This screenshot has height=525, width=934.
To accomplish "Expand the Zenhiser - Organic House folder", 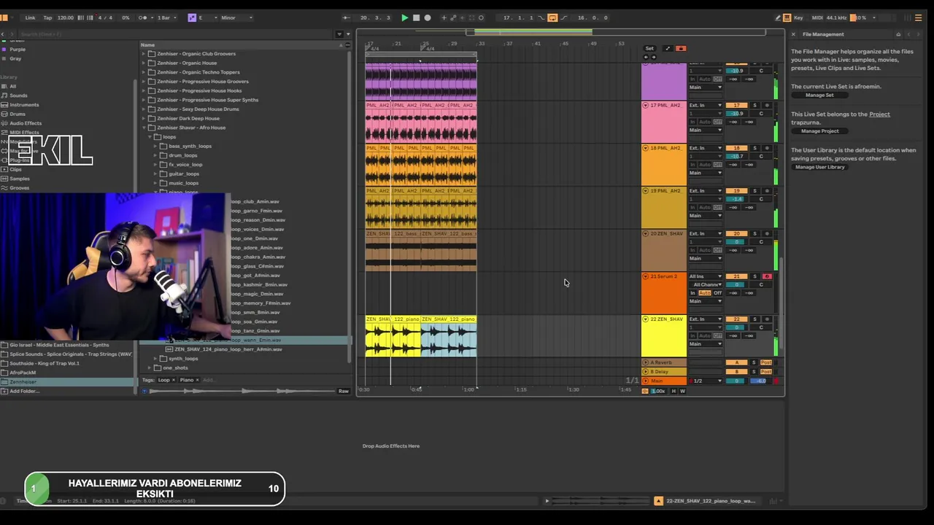I will coord(144,63).
